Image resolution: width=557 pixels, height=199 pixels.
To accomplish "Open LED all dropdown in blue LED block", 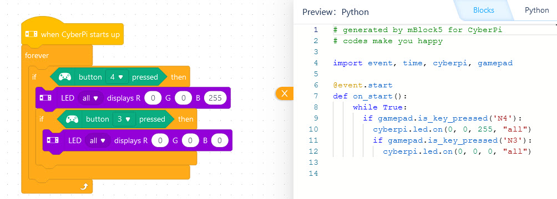I will 90,98.
